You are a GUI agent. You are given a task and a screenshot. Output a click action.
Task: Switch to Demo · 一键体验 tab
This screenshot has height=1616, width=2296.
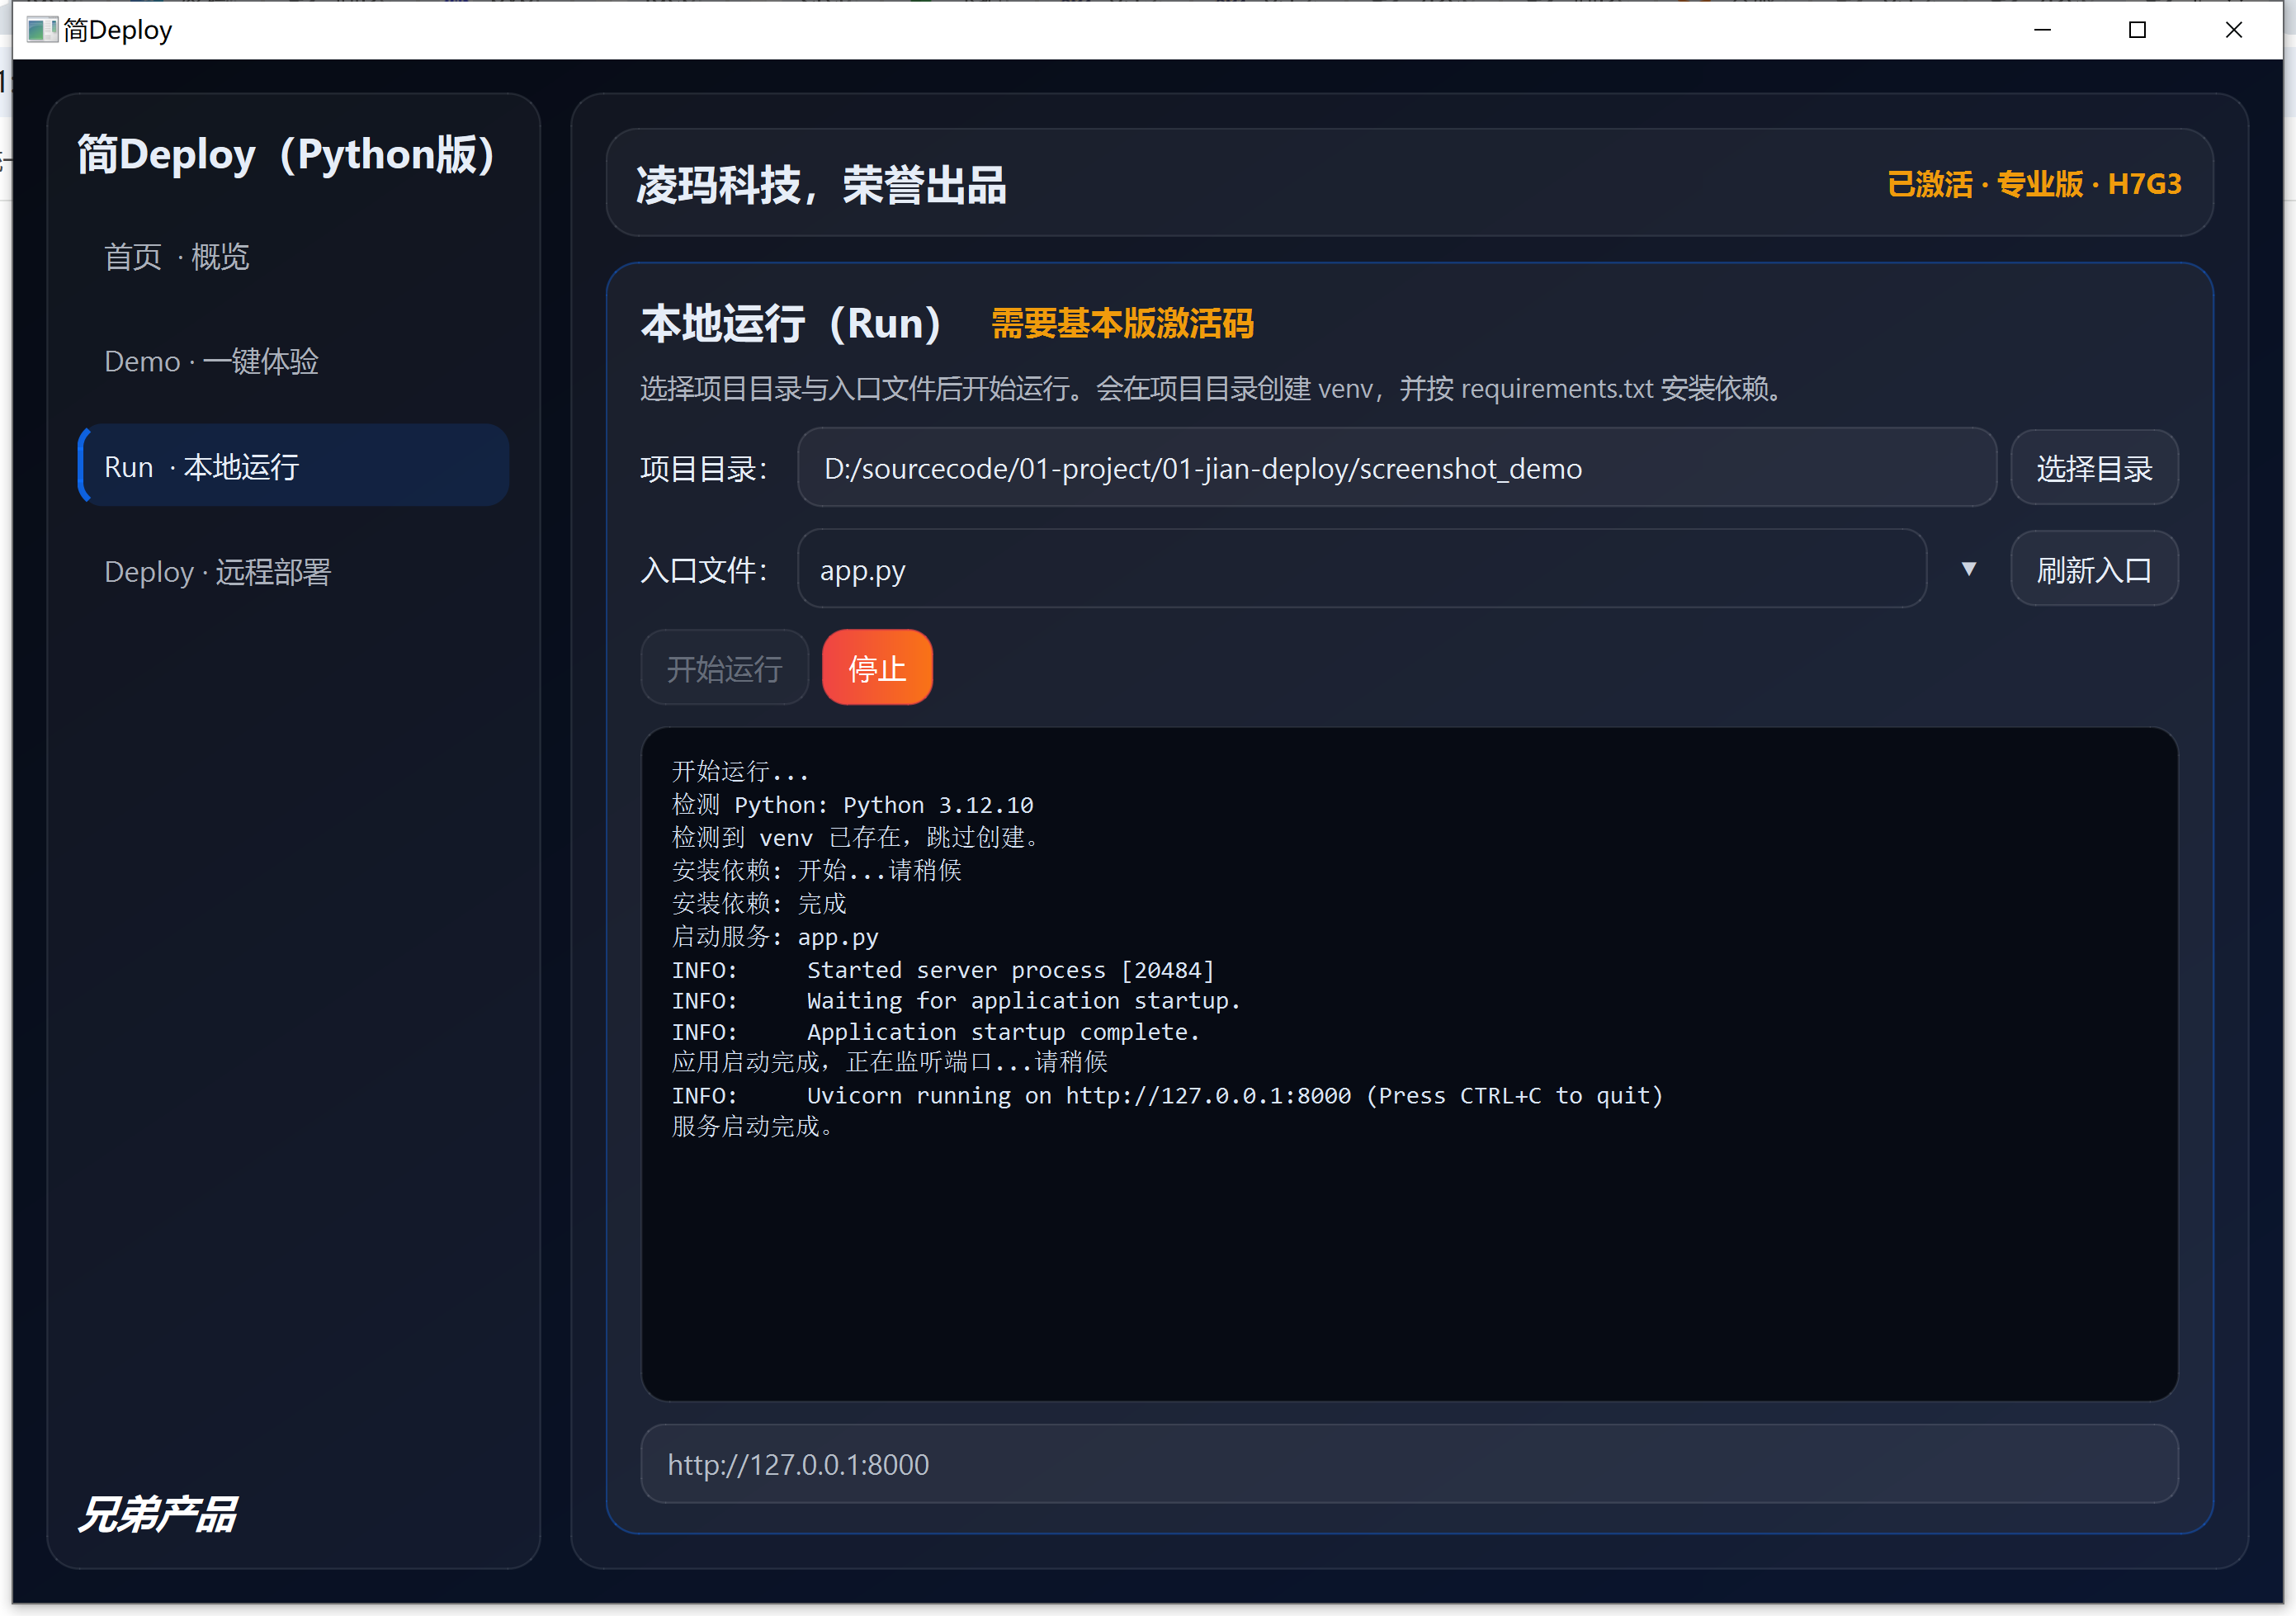coord(211,361)
